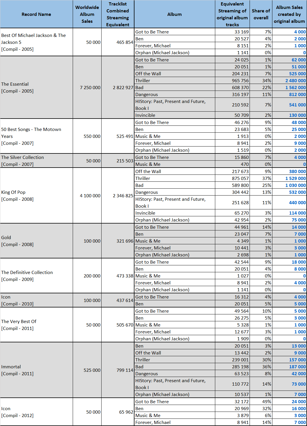Click streaming equivalent "525 491"
307x426 pixels.
click(x=125, y=136)
